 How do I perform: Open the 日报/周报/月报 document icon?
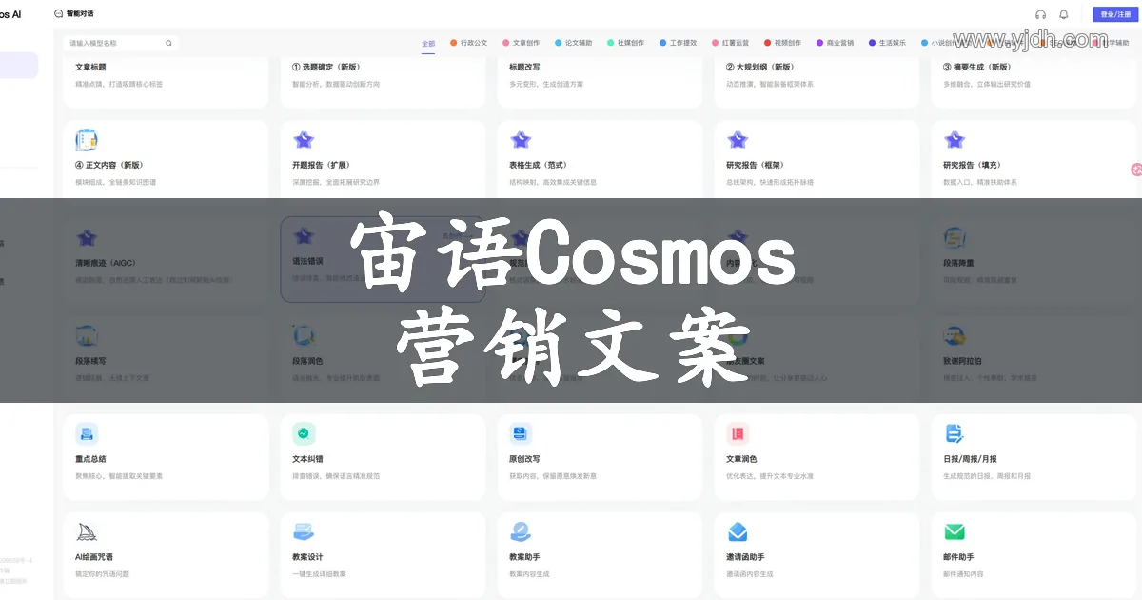tap(955, 434)
